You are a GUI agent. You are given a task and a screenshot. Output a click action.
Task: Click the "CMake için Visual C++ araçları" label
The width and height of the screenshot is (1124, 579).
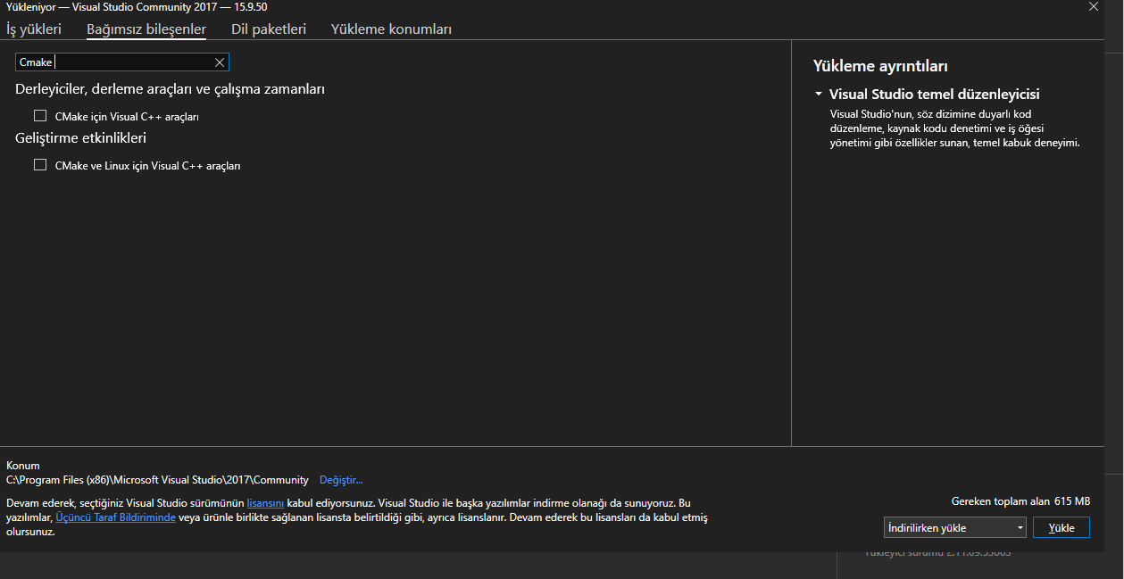pyautogui.click(x=127, y=117)
